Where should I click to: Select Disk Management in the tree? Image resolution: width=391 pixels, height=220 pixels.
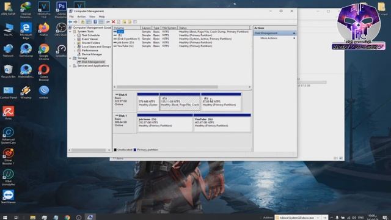point(93,62)
